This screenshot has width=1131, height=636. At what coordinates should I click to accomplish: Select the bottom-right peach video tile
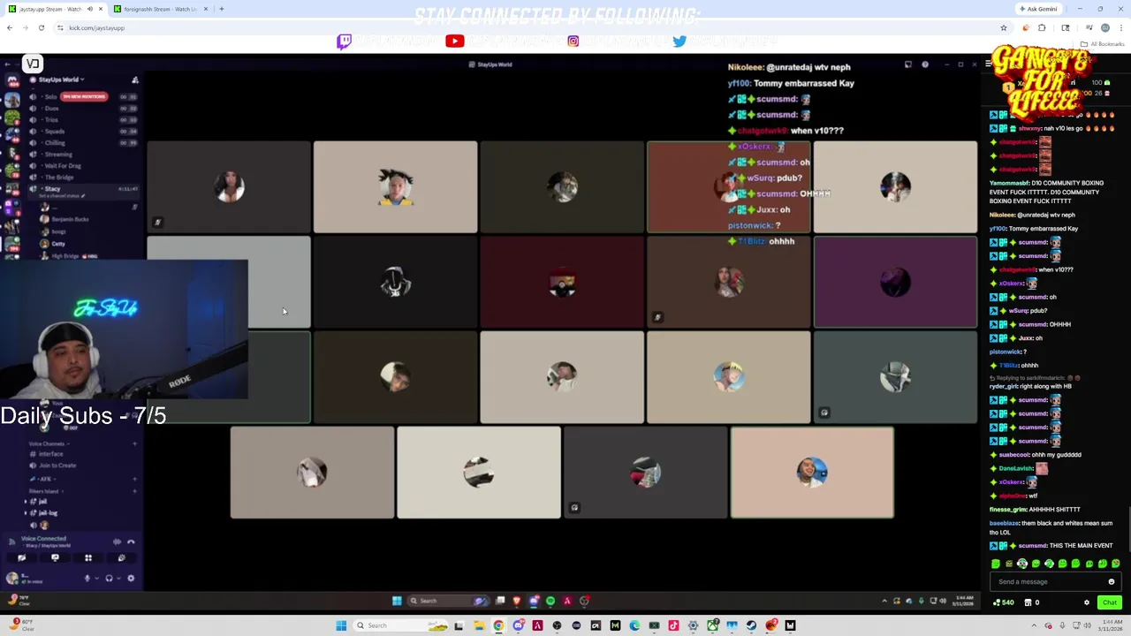point(812,472)
